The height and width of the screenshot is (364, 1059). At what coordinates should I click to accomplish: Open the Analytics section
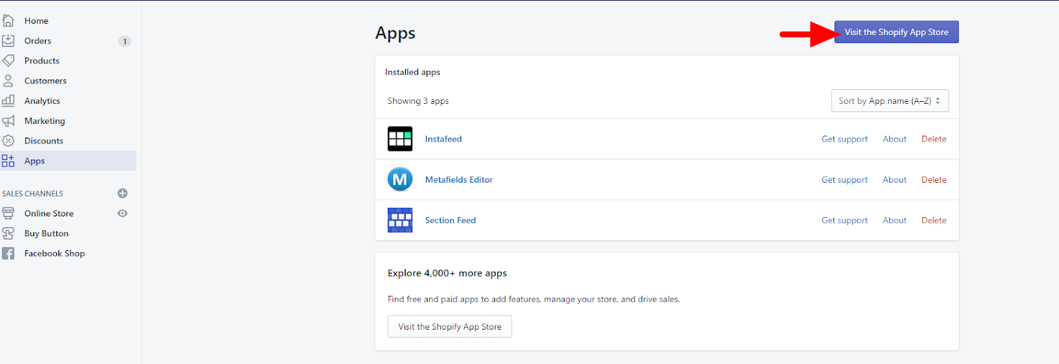(x=42, y=101)
